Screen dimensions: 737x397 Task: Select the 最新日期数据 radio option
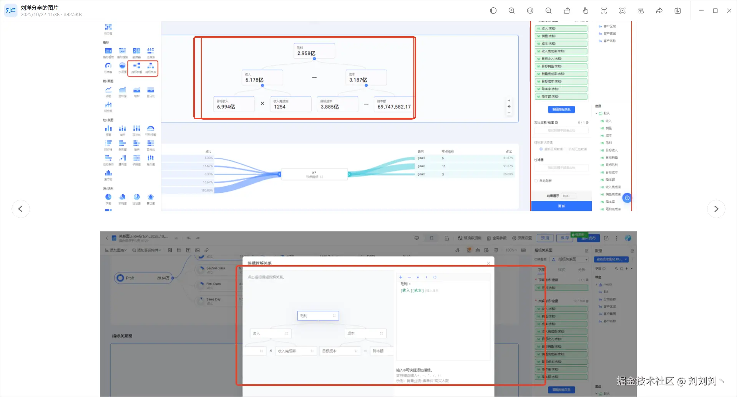pyautogui.click(x=541, y=149)
